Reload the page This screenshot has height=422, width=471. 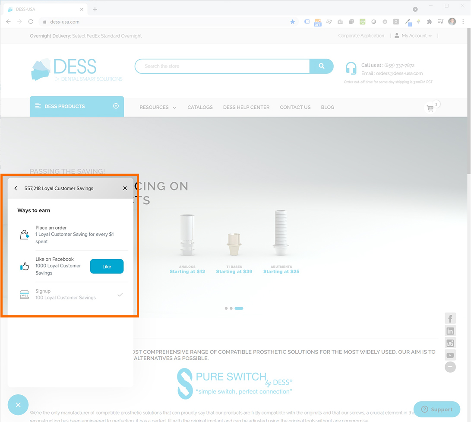(x=31, y=22)
